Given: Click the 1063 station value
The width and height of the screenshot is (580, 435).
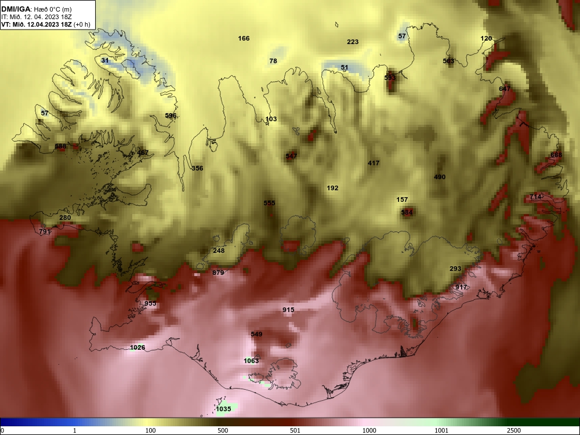Looking at the screenshot, I should (x=251, y=361).
